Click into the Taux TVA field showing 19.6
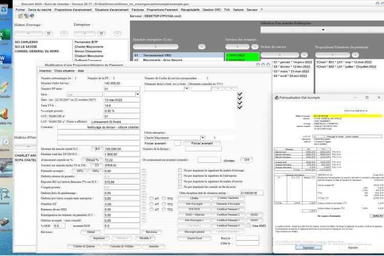Viewport: 384px width, 256px height. (122, 105)
